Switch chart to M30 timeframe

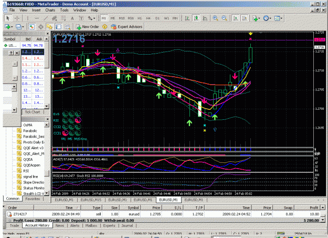[x=131, y=18]
